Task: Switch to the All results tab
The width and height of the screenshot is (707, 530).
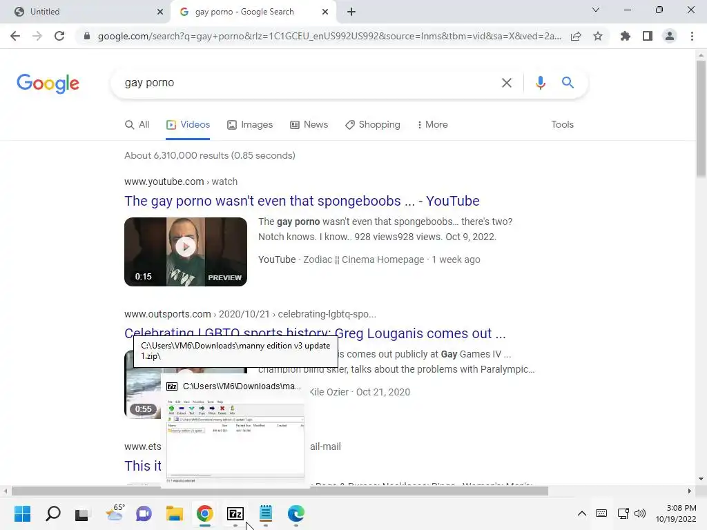Action: coord(137,125)
